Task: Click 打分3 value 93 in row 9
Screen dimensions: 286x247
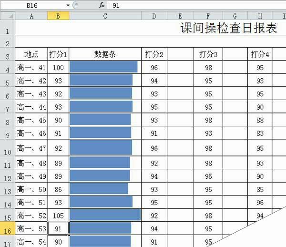Action: (x=208, y=133)
